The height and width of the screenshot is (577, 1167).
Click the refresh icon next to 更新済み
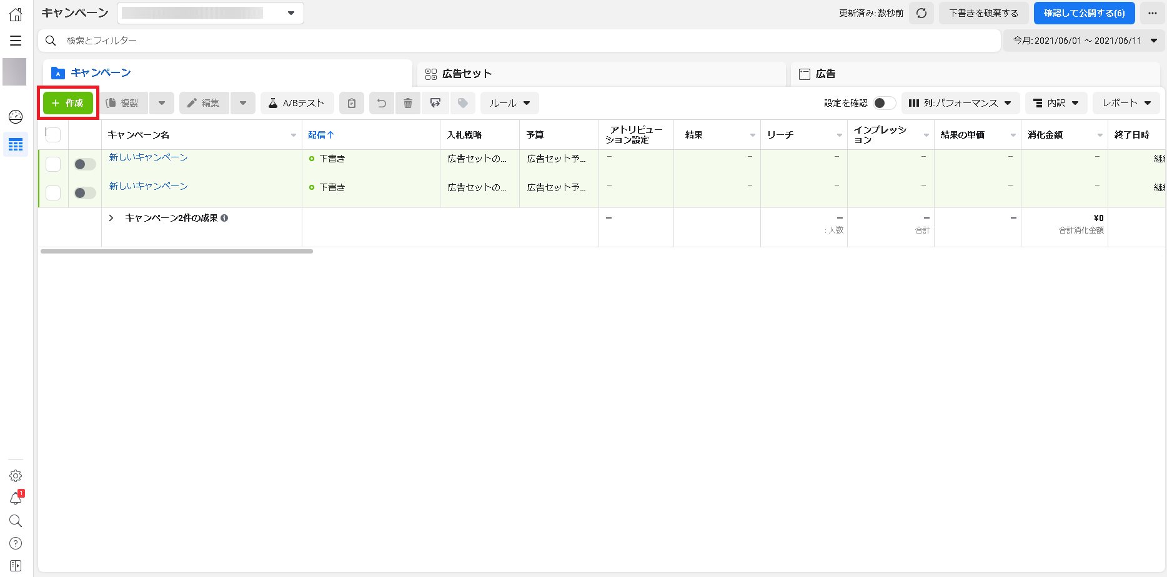click(x=921, y=13)
